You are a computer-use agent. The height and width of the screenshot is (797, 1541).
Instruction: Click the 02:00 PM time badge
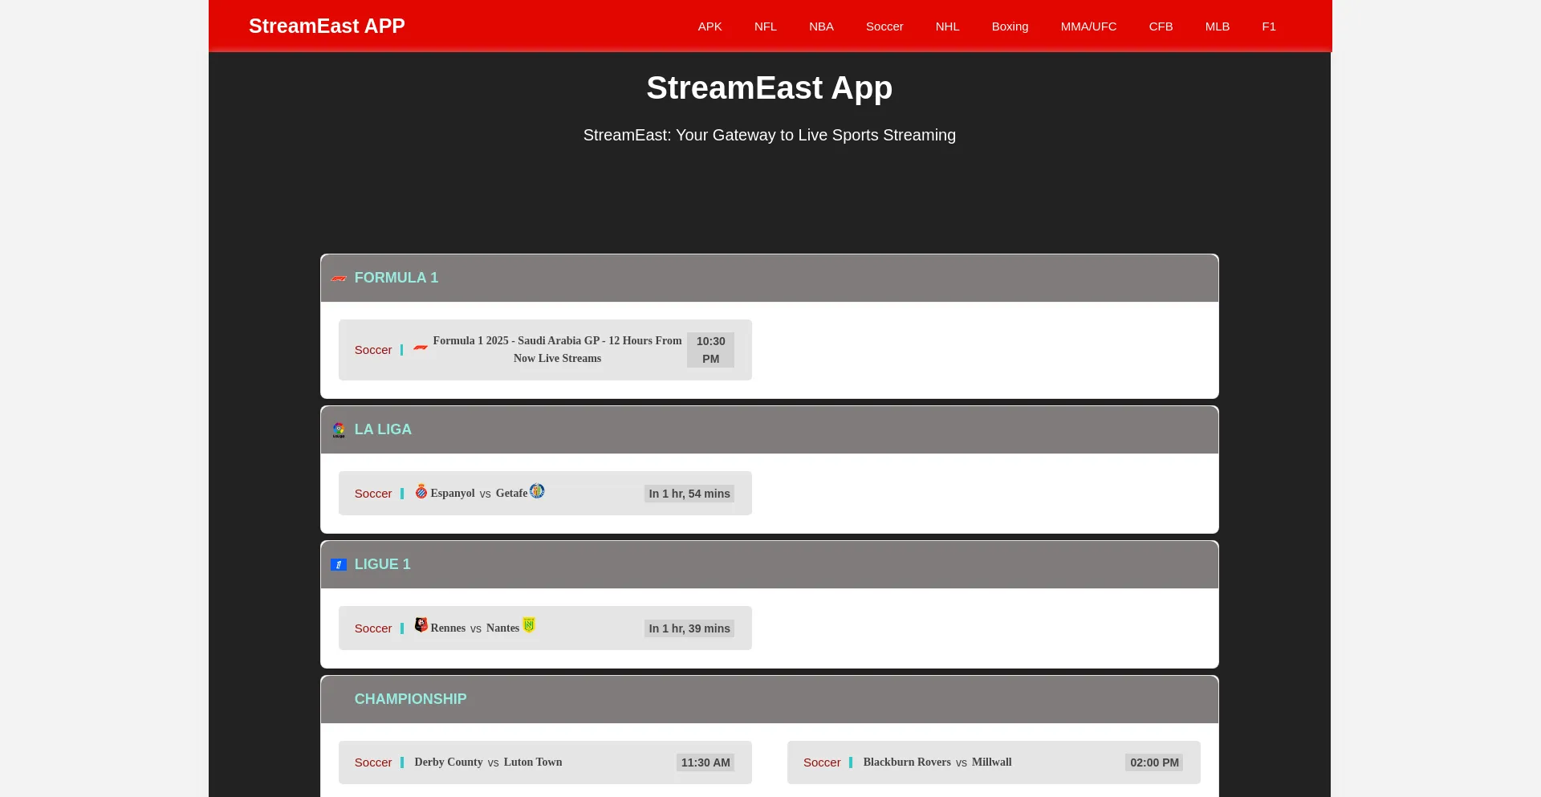[x=1154, y=762]
